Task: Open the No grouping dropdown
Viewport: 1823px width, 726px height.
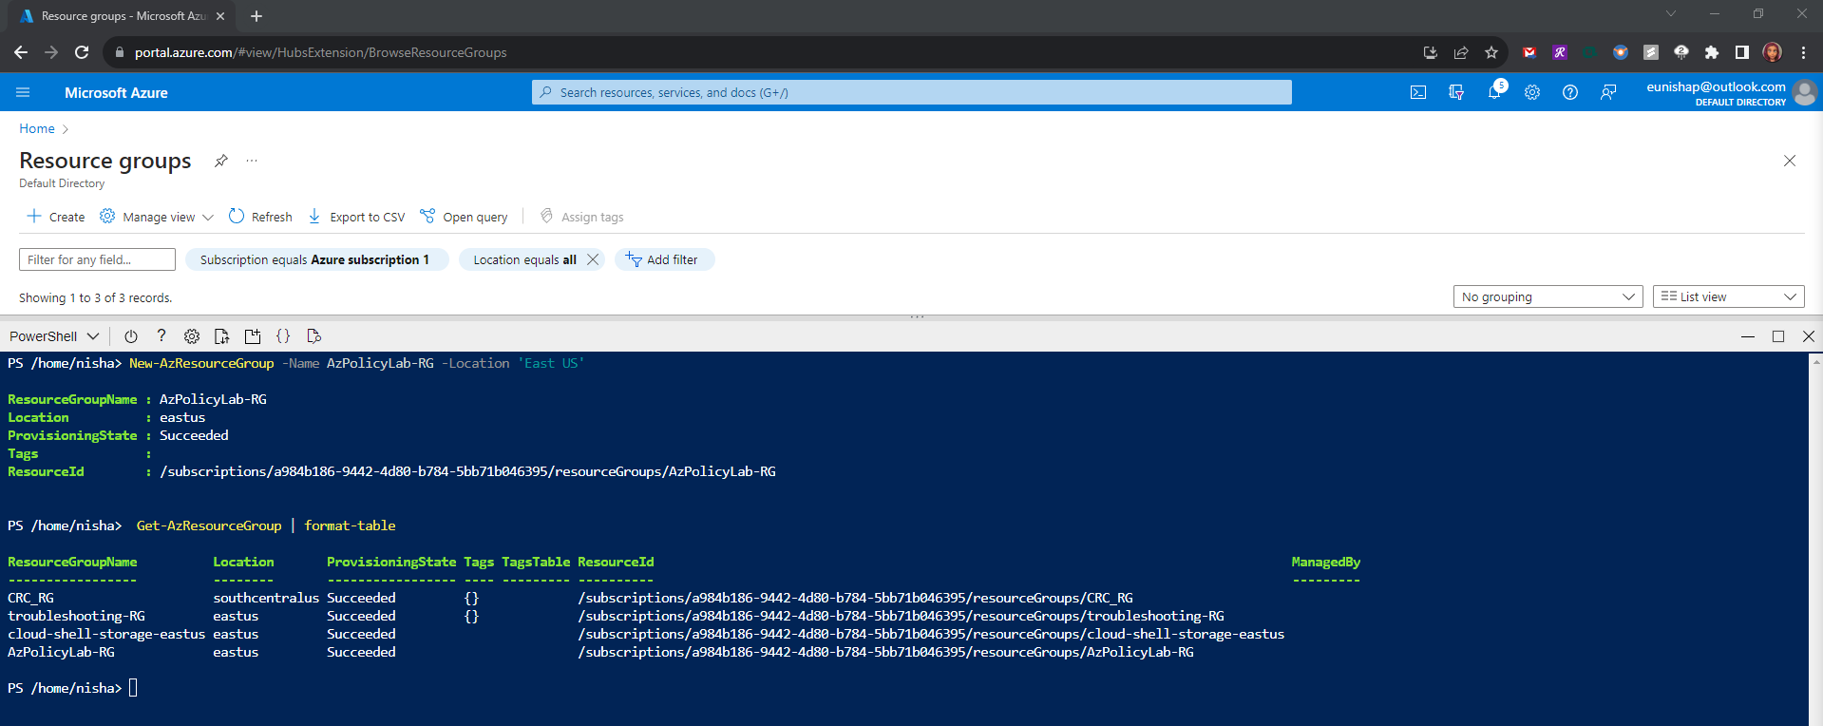Action: 1547,296
